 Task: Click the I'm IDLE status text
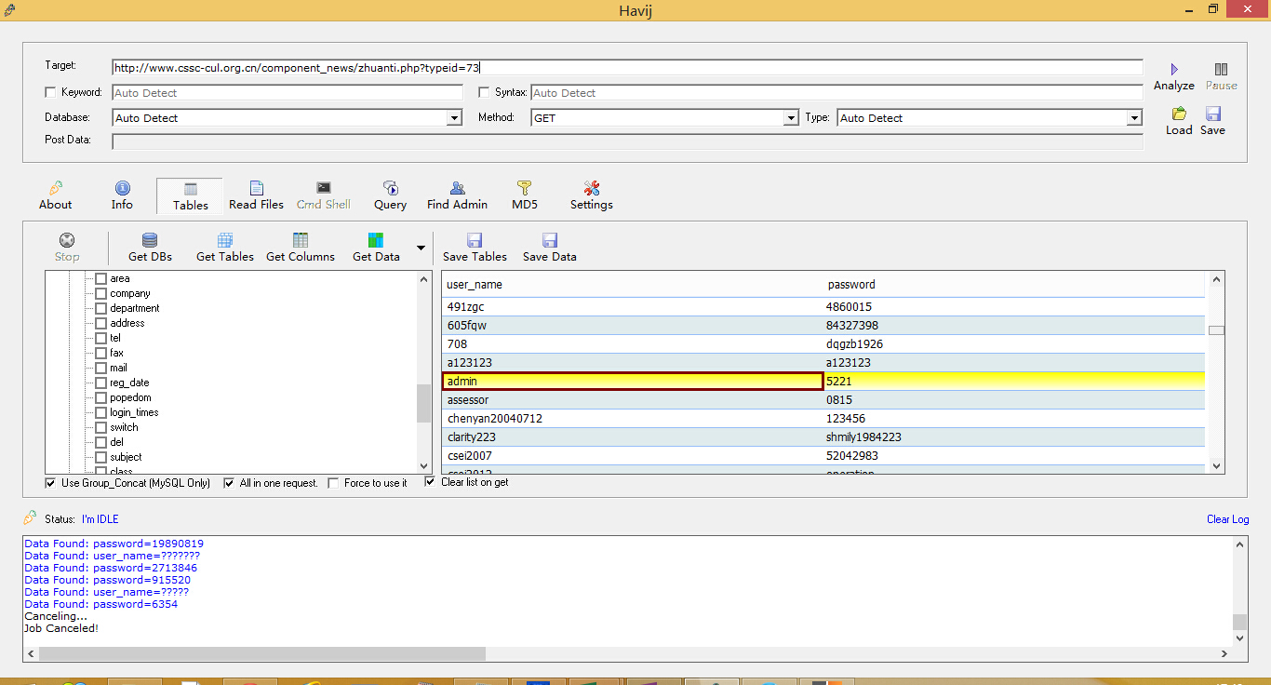[100, 519]
